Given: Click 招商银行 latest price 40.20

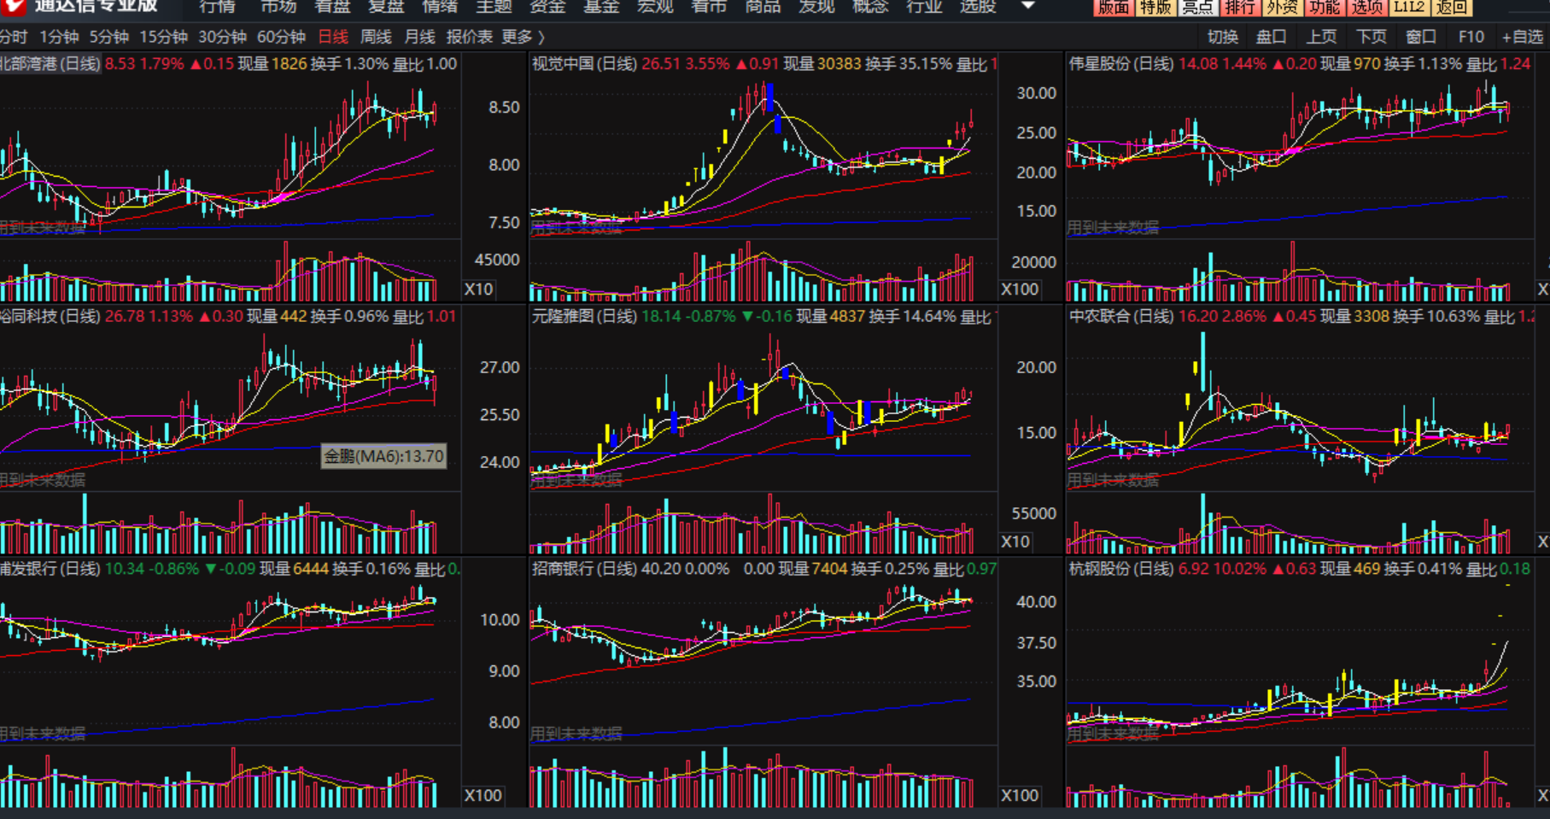Looking at the screenshot, I should 661,569.
